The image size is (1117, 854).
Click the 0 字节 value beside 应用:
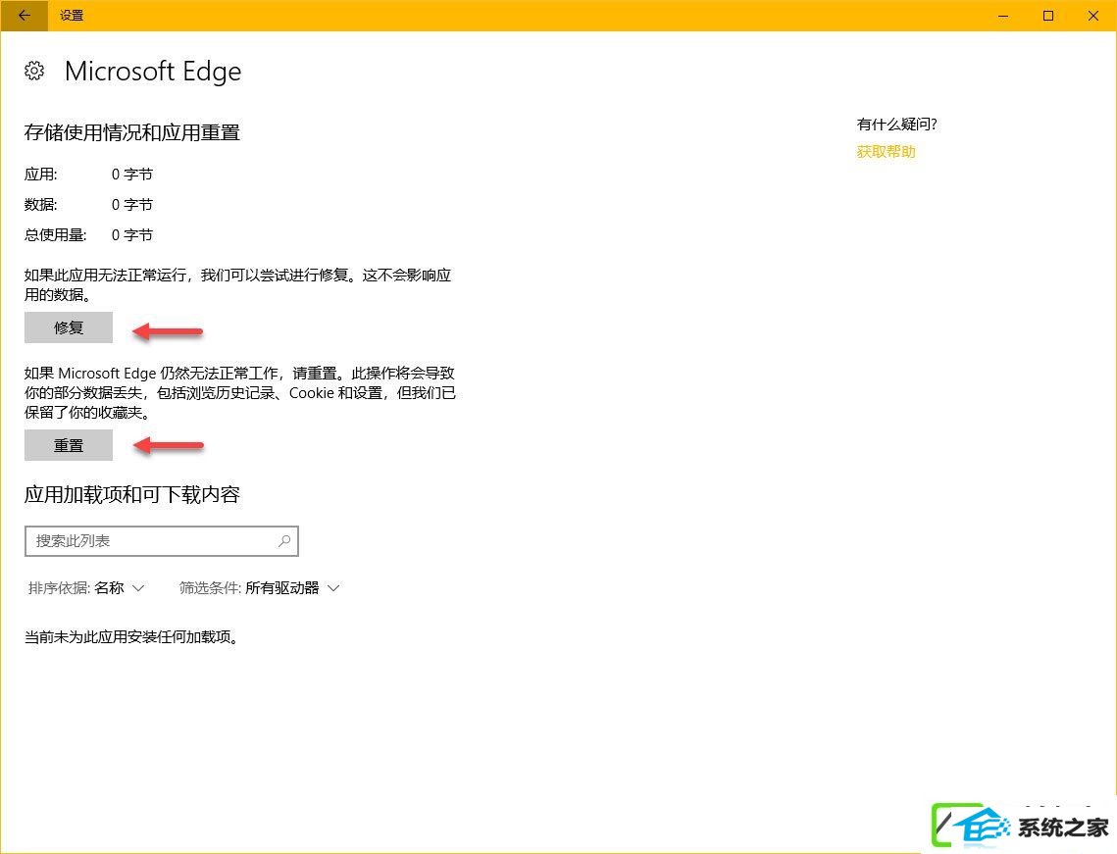coord(131,175)
